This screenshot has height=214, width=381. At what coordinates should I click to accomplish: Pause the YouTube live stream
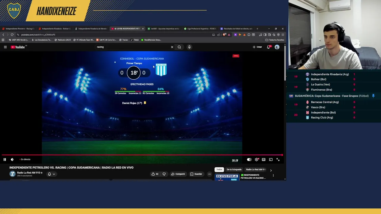click(x=5, y=160)
